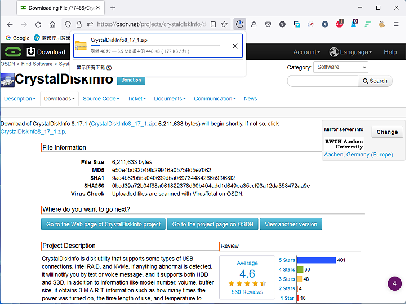
Task: Click the Download header item
Action: [x=46, y=52]
